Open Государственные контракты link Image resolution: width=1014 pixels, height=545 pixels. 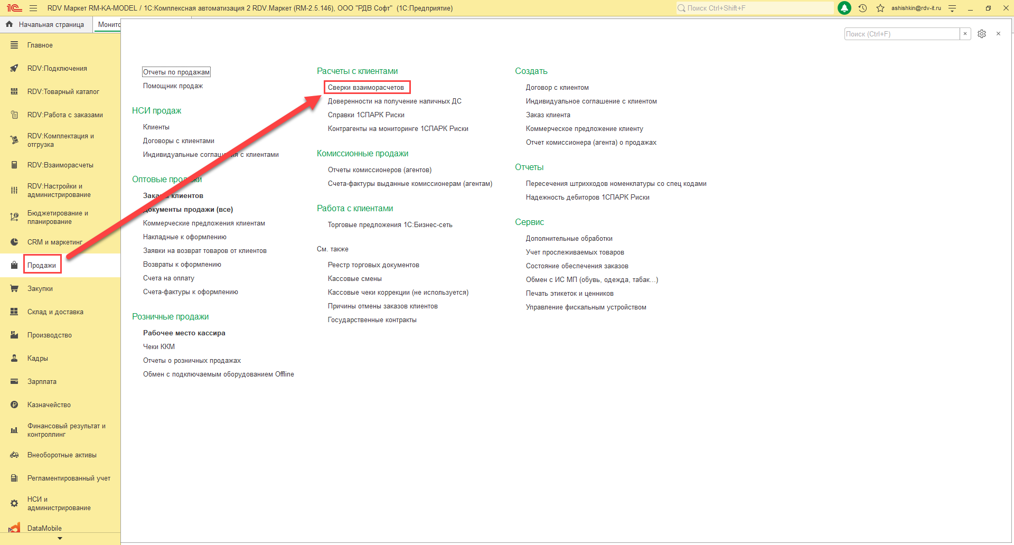click(x=372, y=320)
